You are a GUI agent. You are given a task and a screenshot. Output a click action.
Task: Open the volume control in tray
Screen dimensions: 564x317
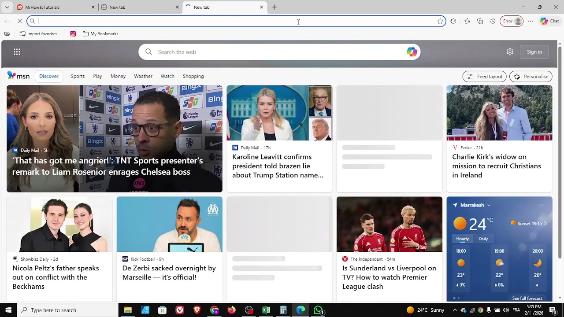coord(506,310)
